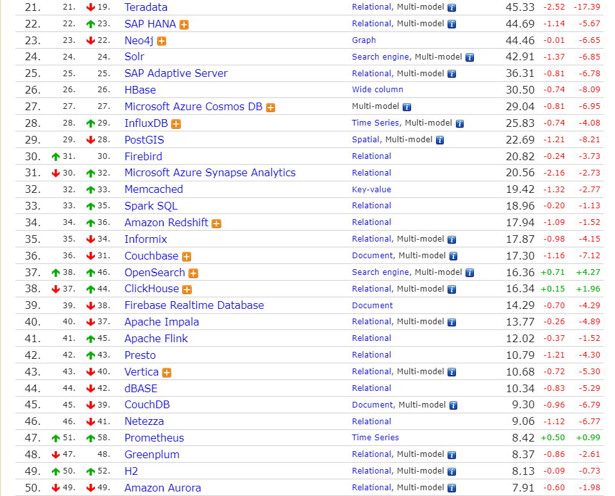Open the dBASE link
This screenshot has width=615, height=496.
click(141, 388)
